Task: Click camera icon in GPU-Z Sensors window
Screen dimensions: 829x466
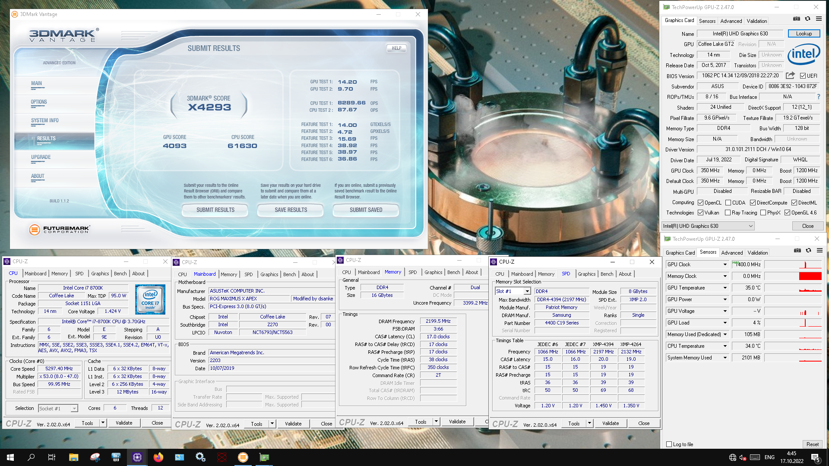Action: tap(797, 251)
